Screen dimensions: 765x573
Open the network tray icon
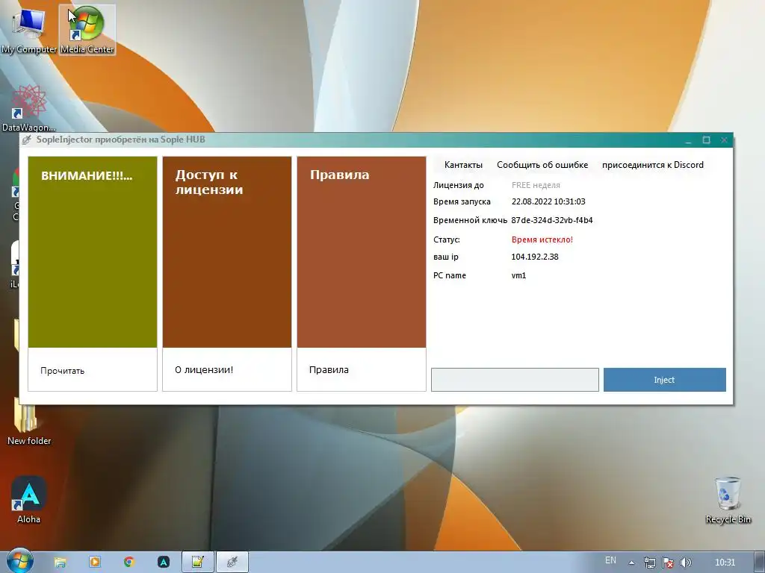[649, 563]
